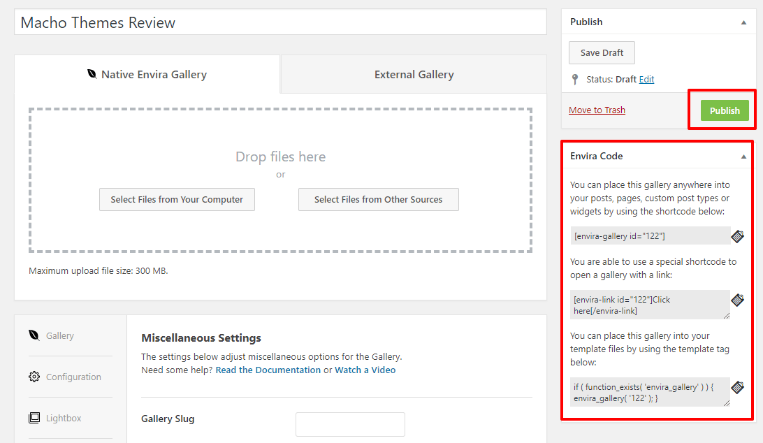The width and height of the screenshot is (763, 443).
Task: Open Read the Documentation link
Action: pos(268,370)
